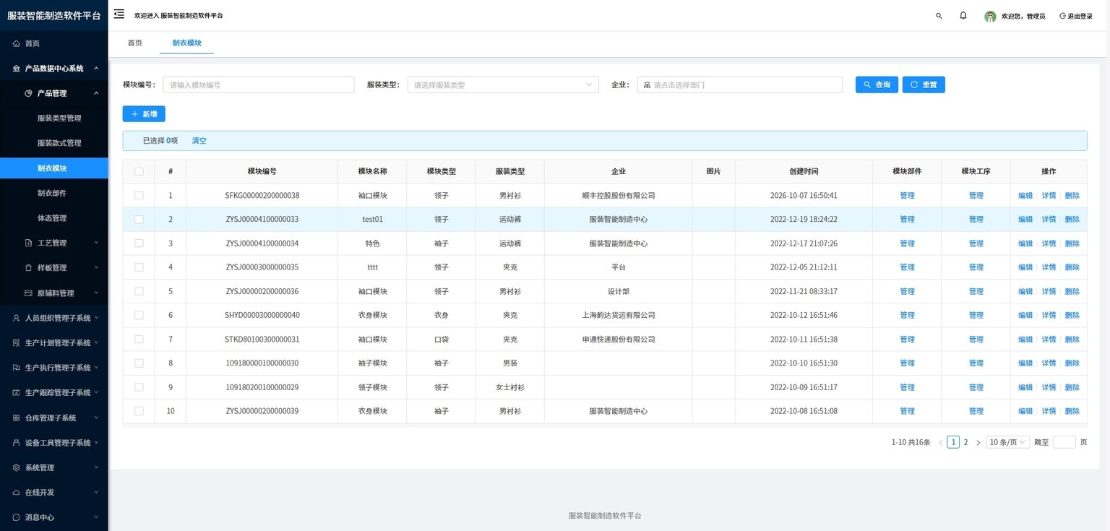Open the 10 条/页 page size dropdown
The image size is (1110, 531).
click(1008, 442)
